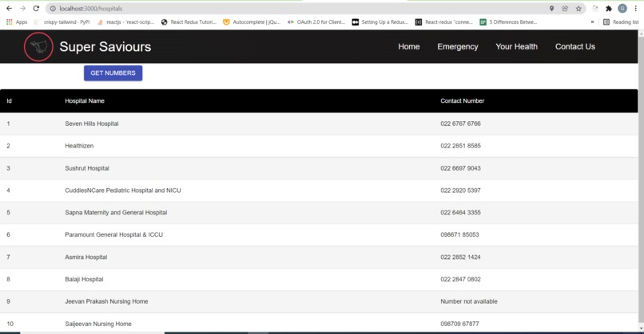Select Asmira Hospital name

[x=85, y=257]
